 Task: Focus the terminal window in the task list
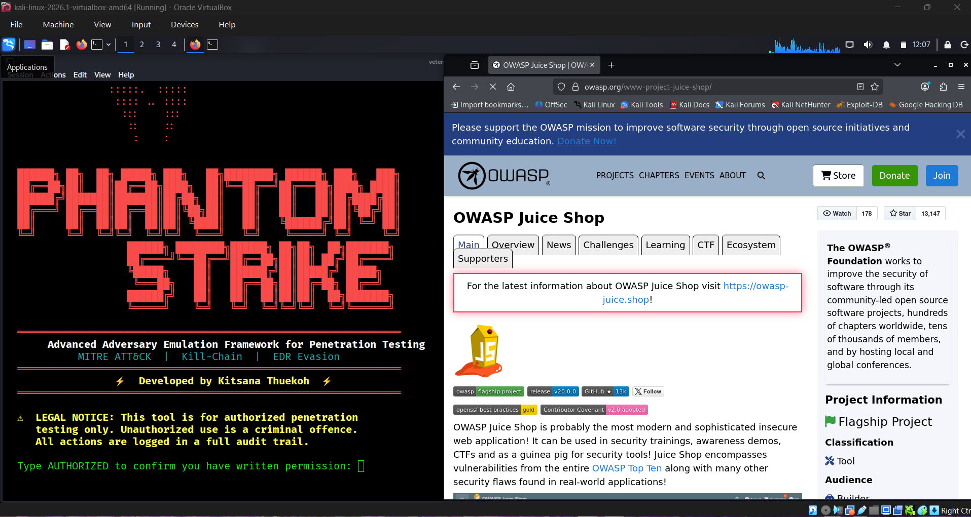(212, 45)
